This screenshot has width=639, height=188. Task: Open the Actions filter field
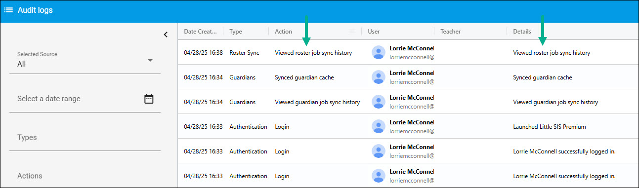coord(85,176)
